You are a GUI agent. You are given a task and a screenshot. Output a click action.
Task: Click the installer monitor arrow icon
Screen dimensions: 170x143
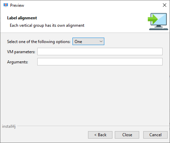pyautogui.click(x=158, y=22)
